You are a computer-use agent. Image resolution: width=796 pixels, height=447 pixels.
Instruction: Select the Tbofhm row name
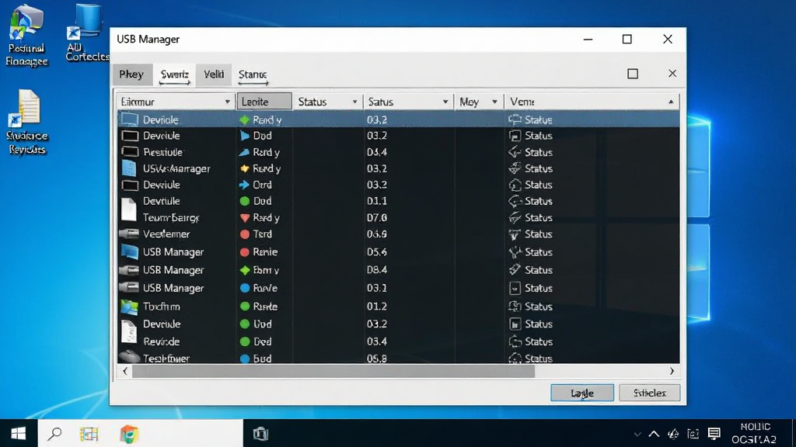(x=162, y=306)
